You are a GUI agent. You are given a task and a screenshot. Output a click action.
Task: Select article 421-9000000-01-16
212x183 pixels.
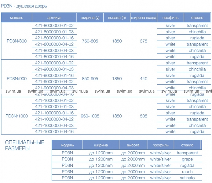[x=54, y=76]
